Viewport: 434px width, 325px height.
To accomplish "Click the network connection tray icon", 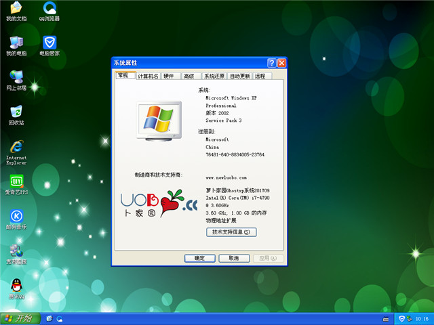I will pyautogui.click(x=409, y=319).
